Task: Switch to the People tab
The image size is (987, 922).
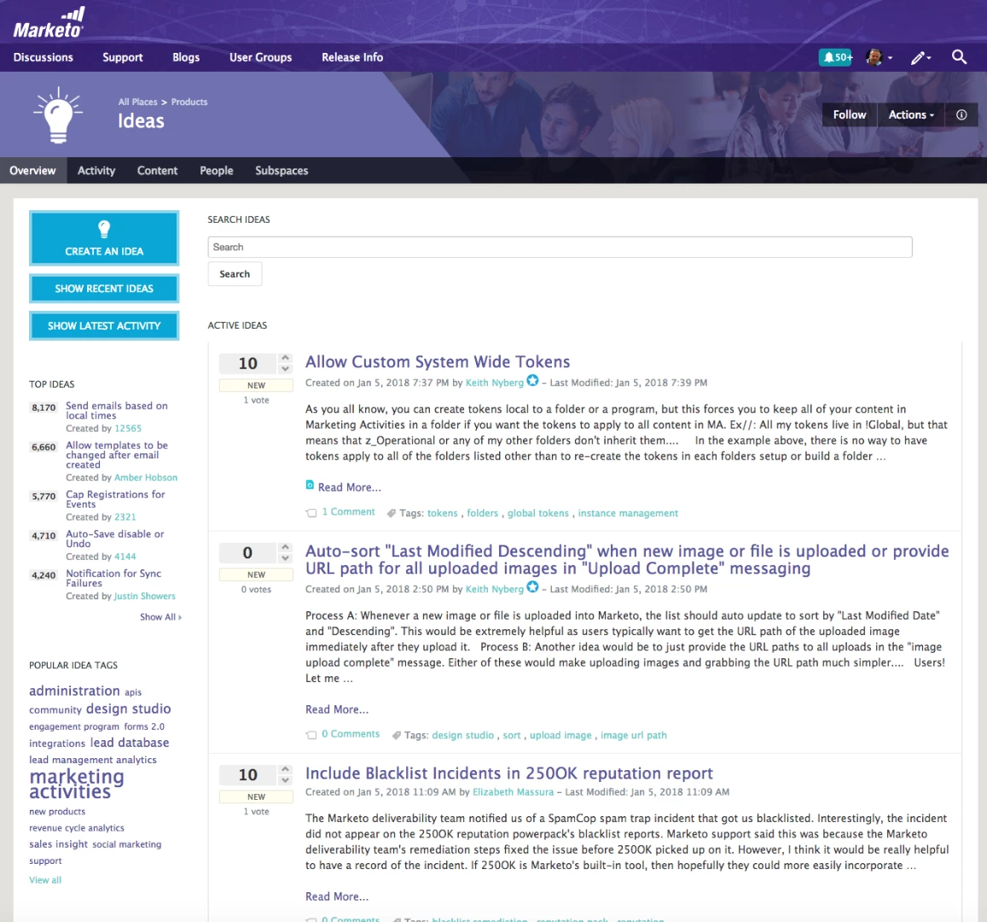Action: pos(217,171)
